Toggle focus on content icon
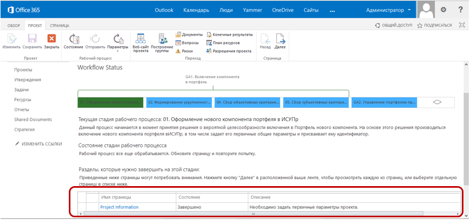Image resolution: width=471 pixels, height=220 pixels. click(x=462, y=25)
